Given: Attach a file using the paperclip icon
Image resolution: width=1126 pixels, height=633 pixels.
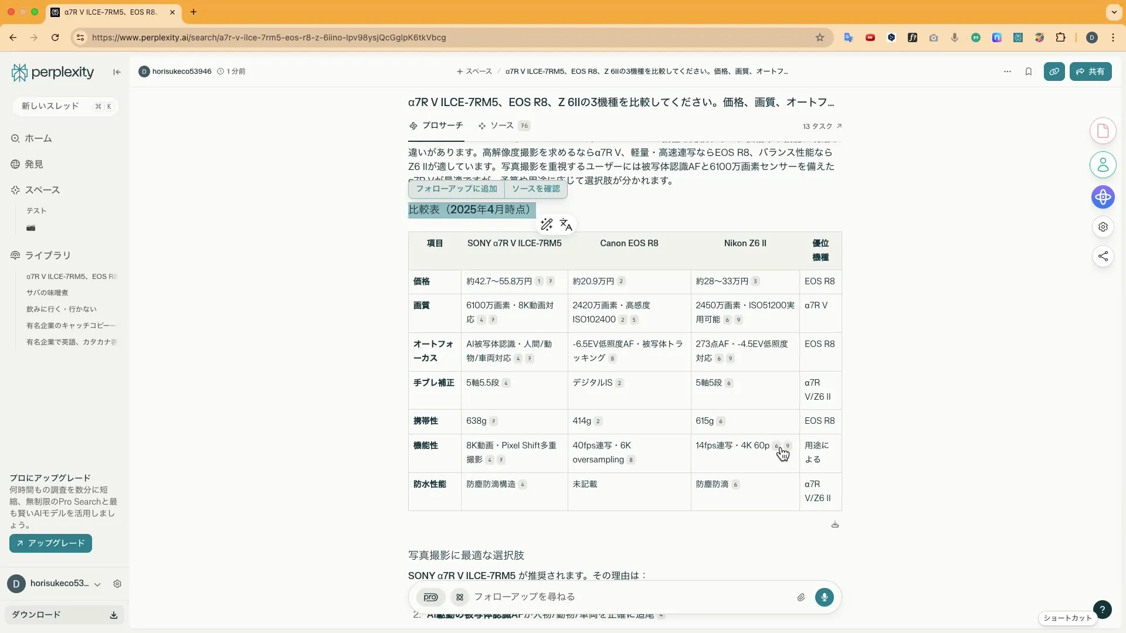Looking at the screenshot, I should pyautogui.click(x=801, y=597).
